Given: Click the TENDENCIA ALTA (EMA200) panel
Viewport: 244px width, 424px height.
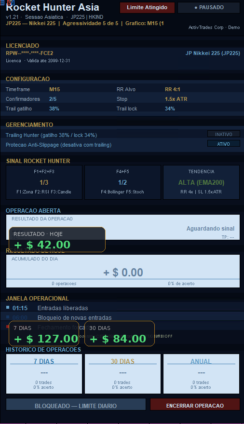Looking at the screenshot, I should click(x=201, y=182).
